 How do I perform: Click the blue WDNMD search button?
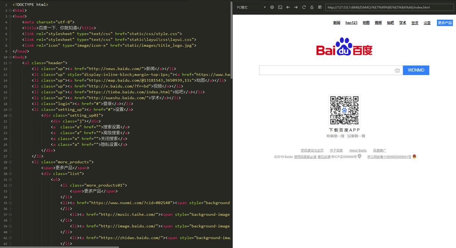tap(416, 70)
